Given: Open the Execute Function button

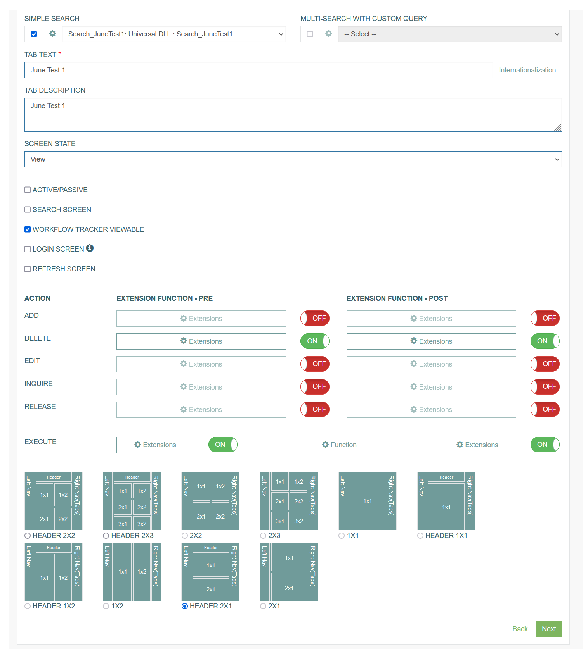Looking at the screenshot, I should (x=339, y=445).
